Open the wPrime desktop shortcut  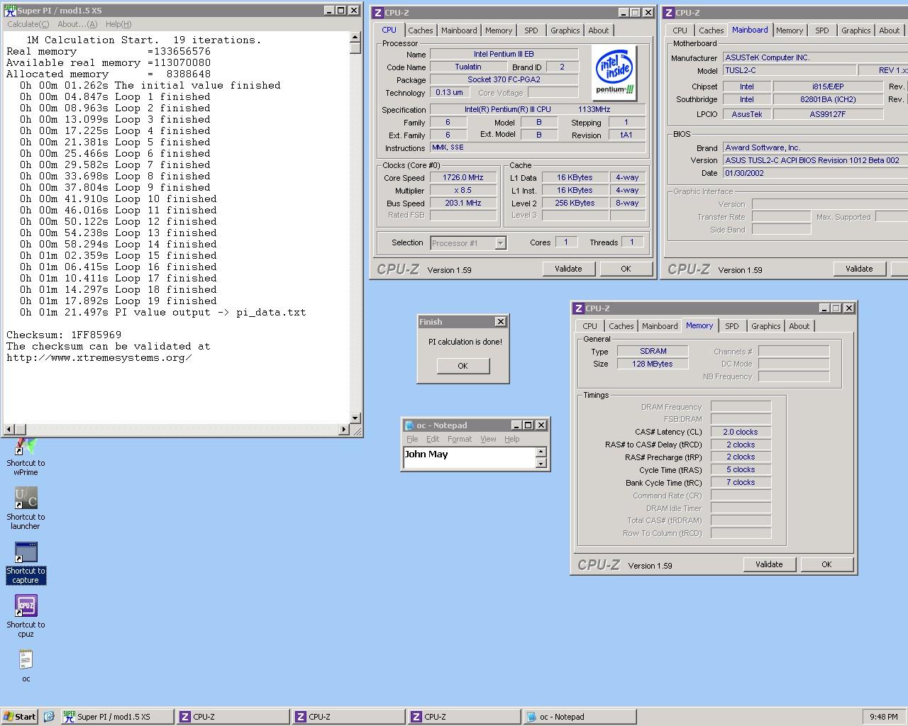[26, 457]
